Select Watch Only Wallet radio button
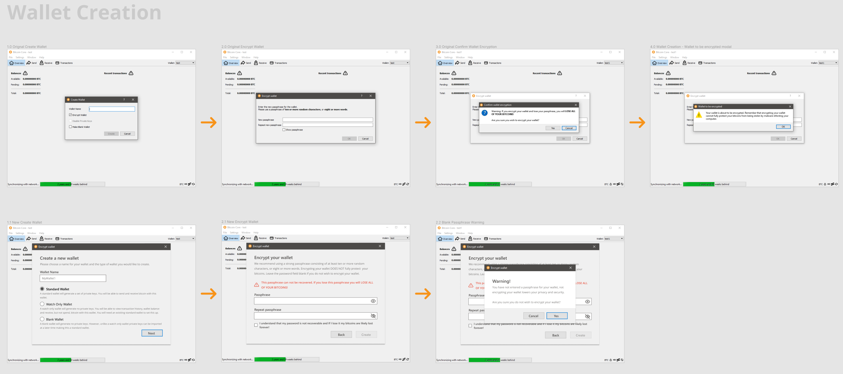The width and height of the screenshot is (843, 374). click(x=42, y=304)
